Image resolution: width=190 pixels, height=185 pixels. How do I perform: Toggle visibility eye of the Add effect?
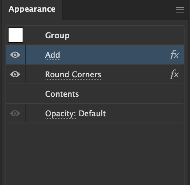click(15, 55)
